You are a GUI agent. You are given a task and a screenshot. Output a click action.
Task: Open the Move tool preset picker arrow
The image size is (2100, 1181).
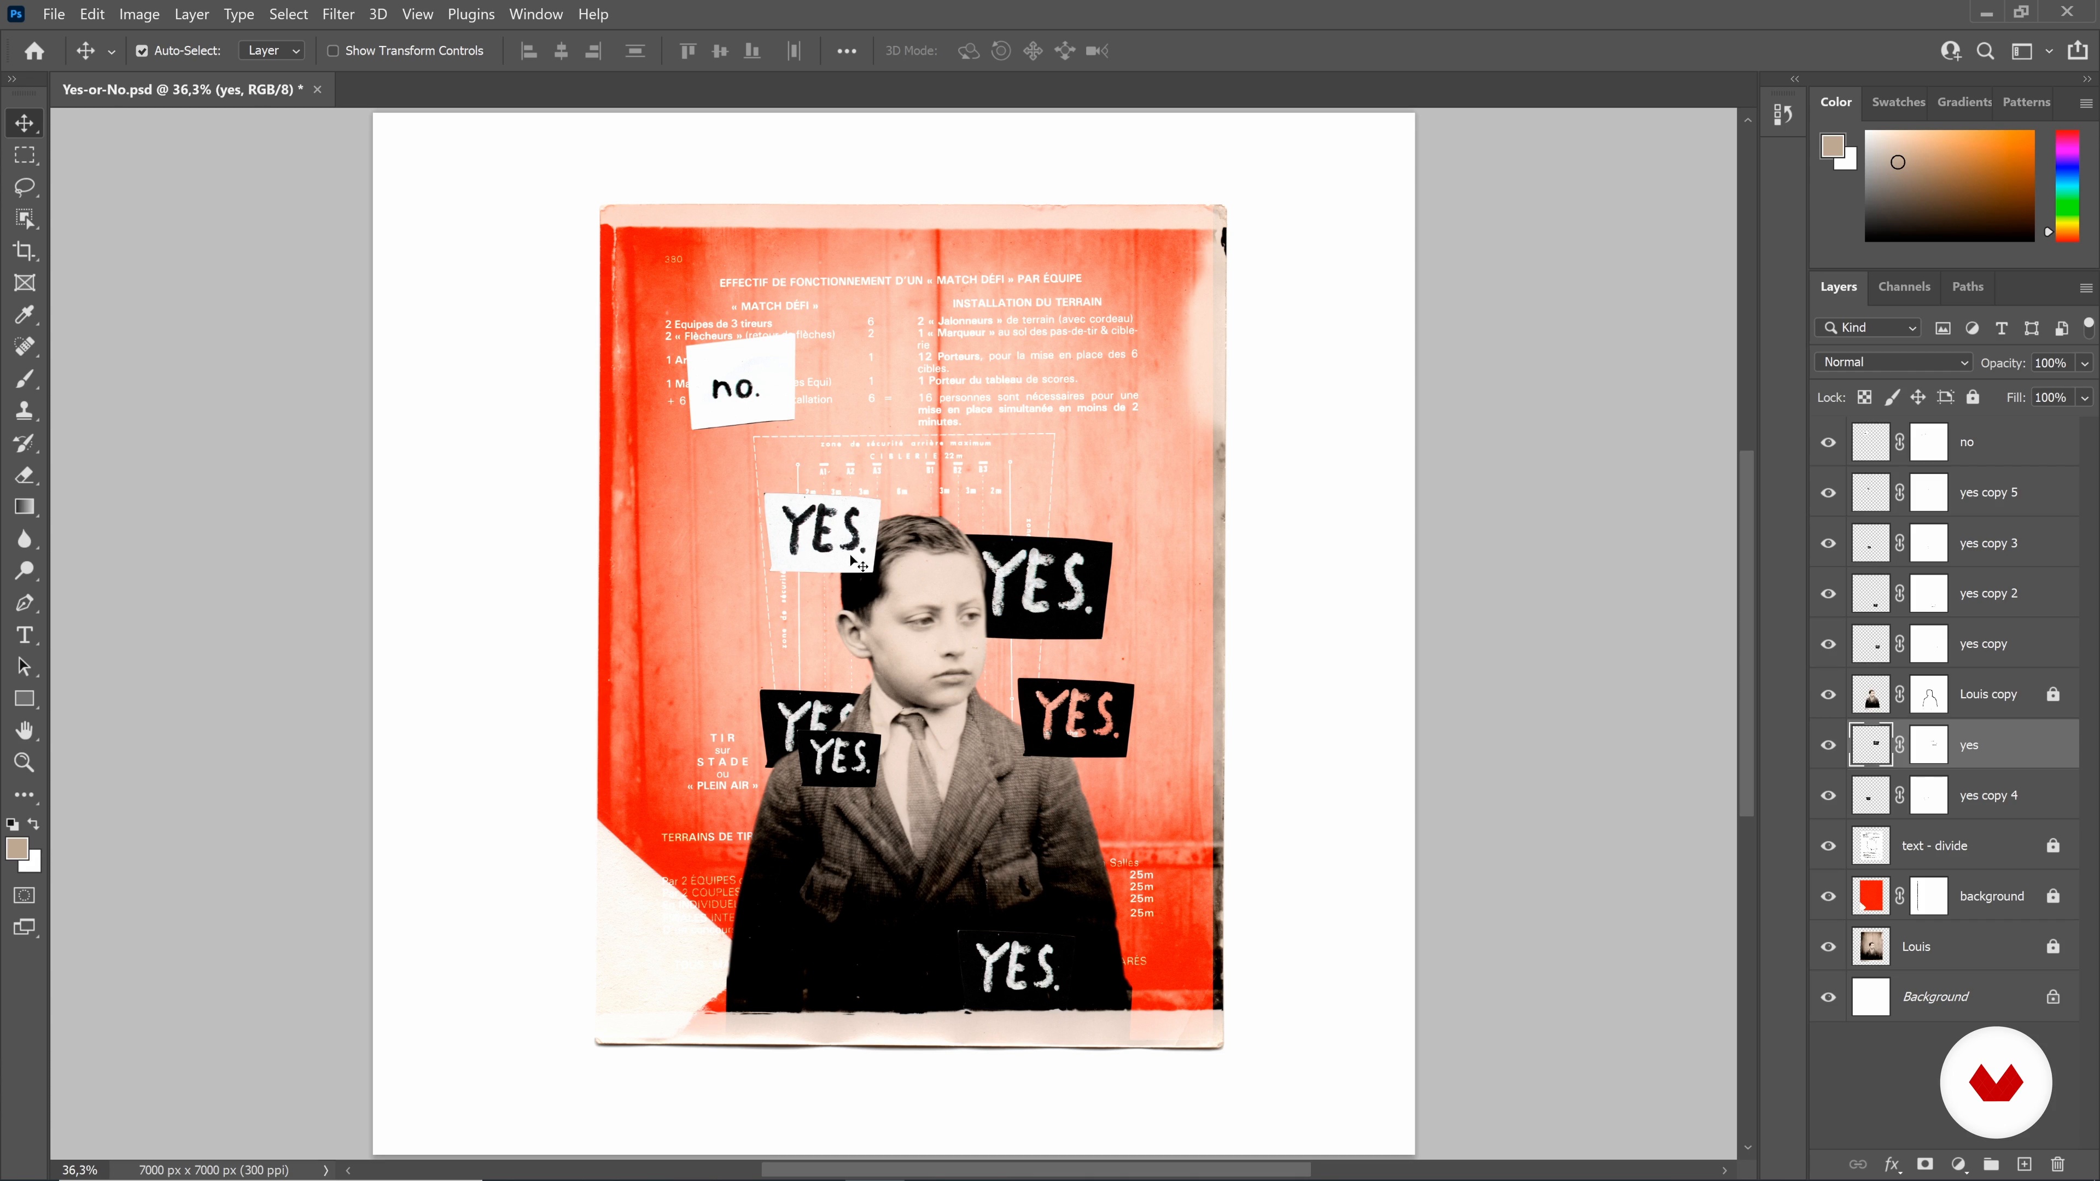(112, 51)
